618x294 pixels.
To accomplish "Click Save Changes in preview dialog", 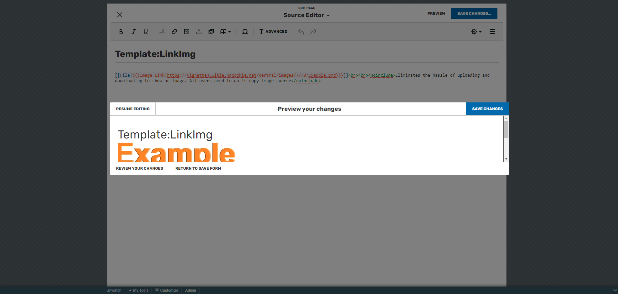I will [487, 109].
